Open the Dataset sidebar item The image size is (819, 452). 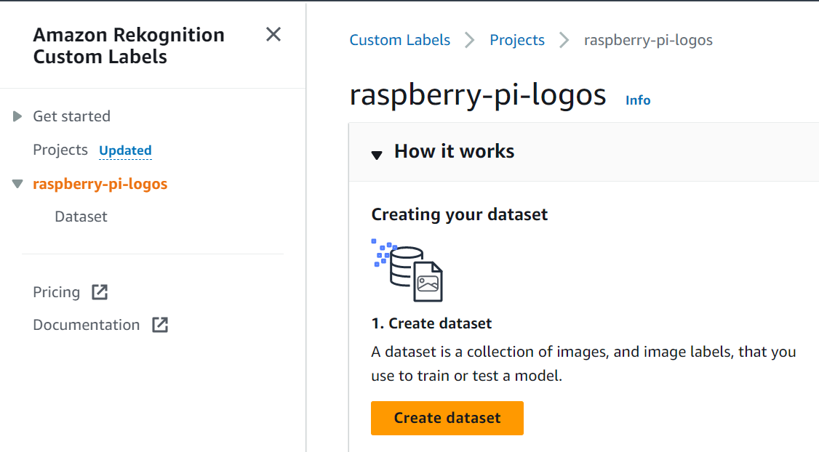[81, 217]
